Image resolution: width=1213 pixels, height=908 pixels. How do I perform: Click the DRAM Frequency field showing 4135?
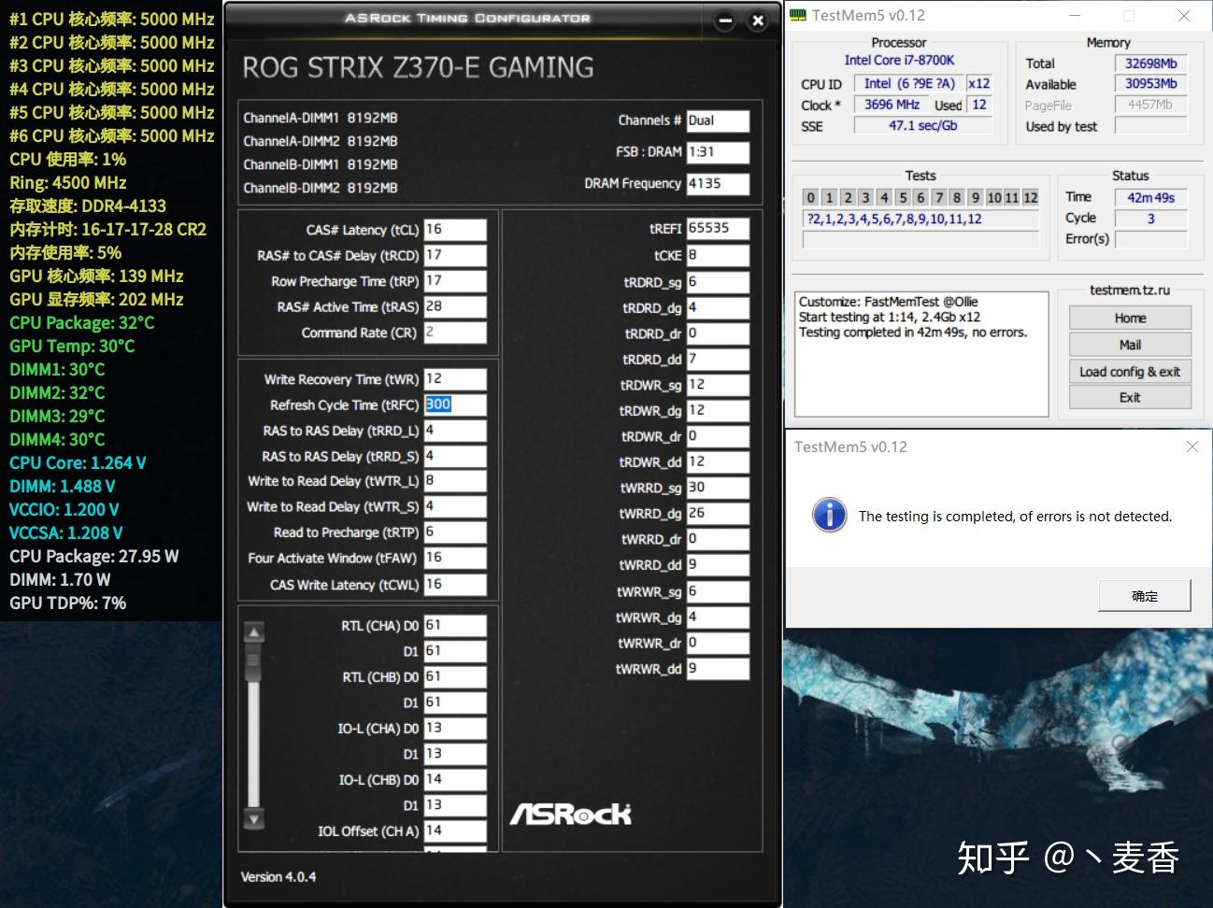pos(718,184)
